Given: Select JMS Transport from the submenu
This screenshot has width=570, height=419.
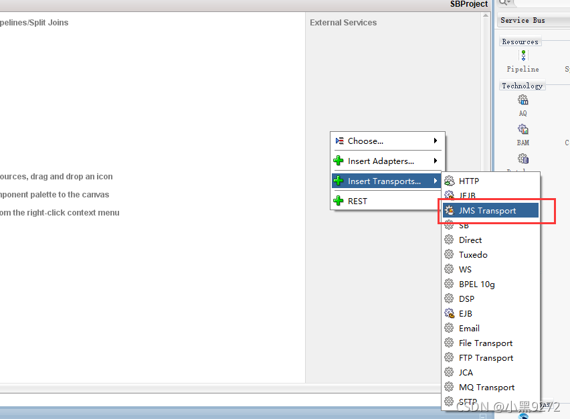Looking at the screenshot, I should (x=490, y=211).
